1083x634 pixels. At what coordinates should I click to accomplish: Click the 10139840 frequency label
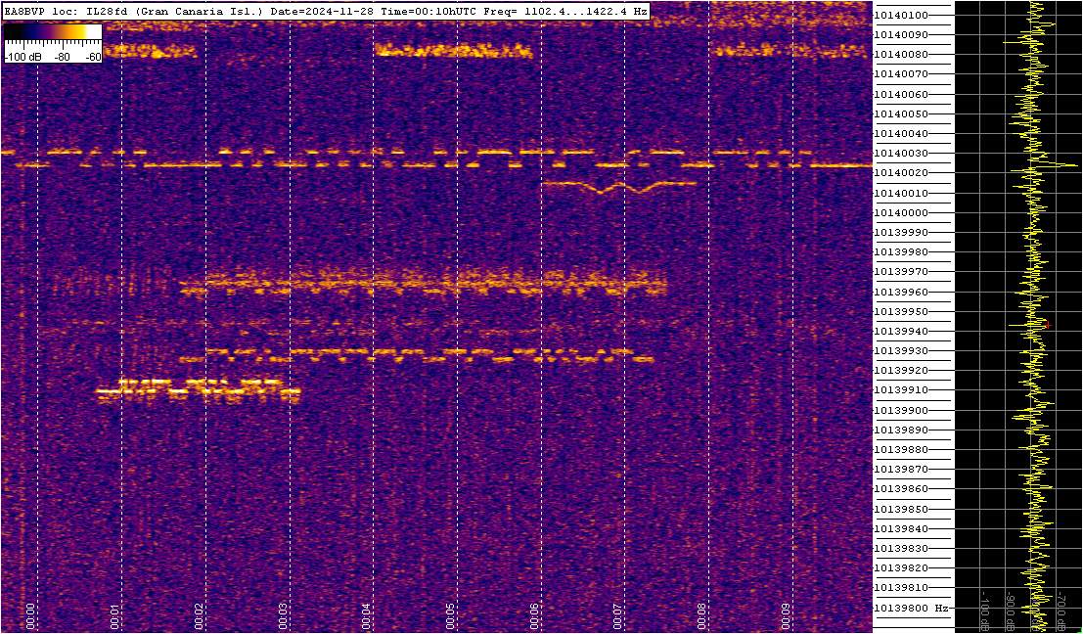(901, 529)
